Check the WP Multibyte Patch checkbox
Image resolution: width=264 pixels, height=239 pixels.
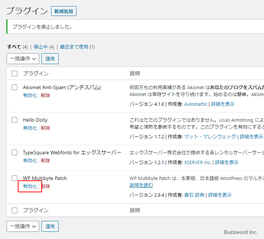[15, 178]
